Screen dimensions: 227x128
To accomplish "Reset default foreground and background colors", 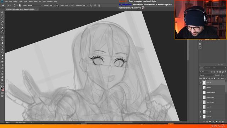I will coord(1,86).
